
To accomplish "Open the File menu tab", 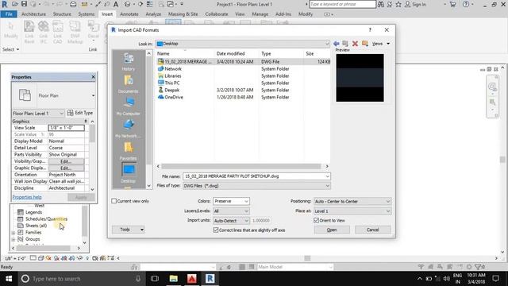I will [9, 14].
